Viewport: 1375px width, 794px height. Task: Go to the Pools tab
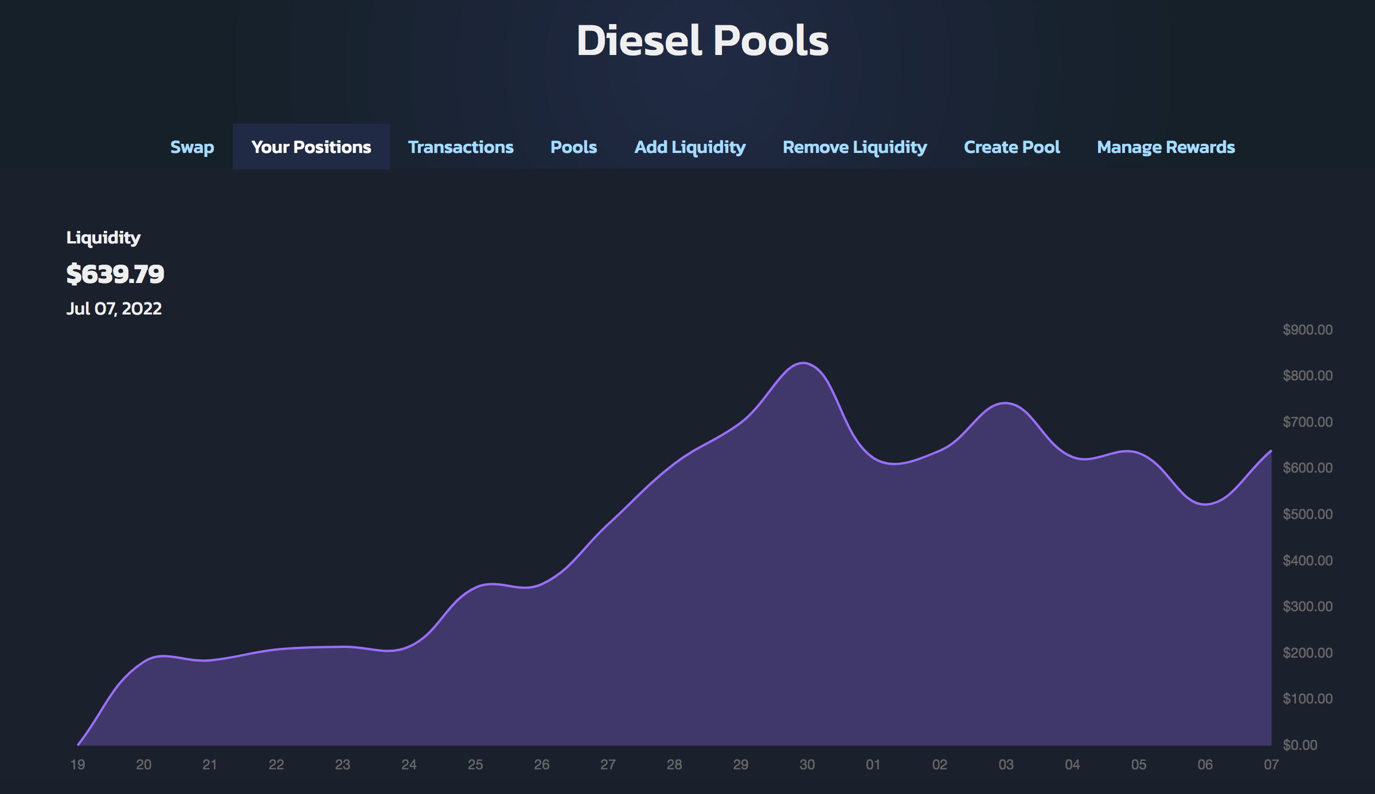(573, 147)
